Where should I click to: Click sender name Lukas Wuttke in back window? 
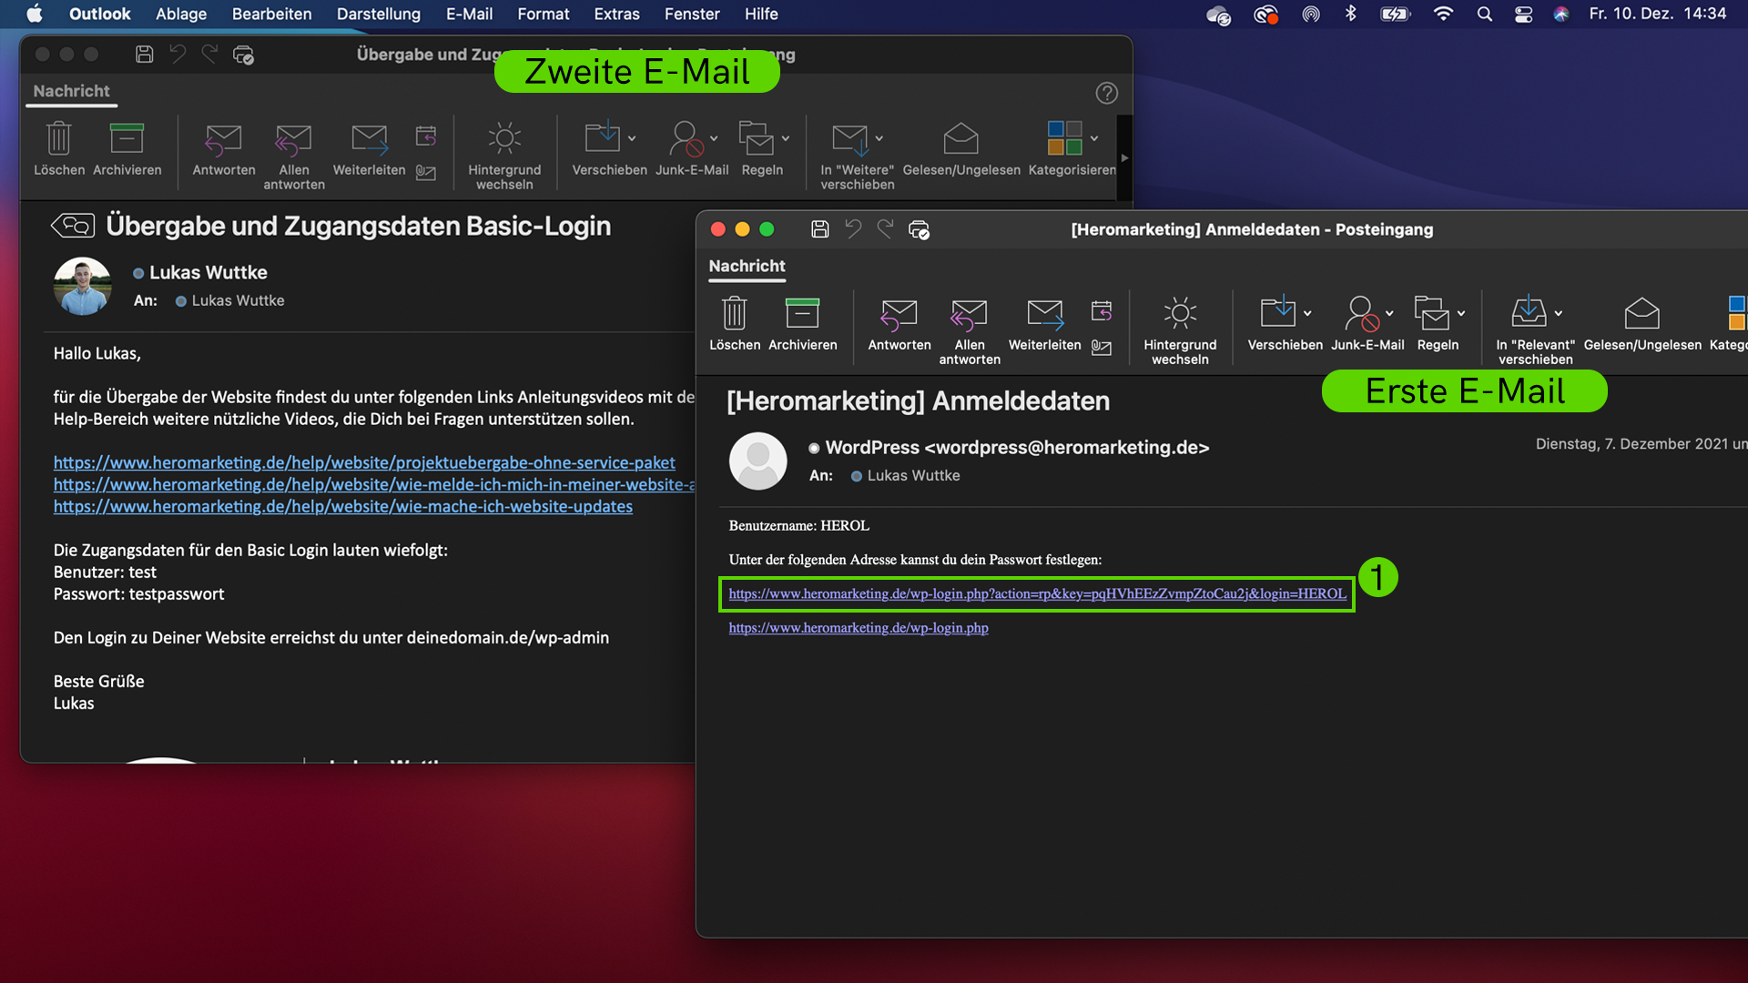[x=208, y=272]
